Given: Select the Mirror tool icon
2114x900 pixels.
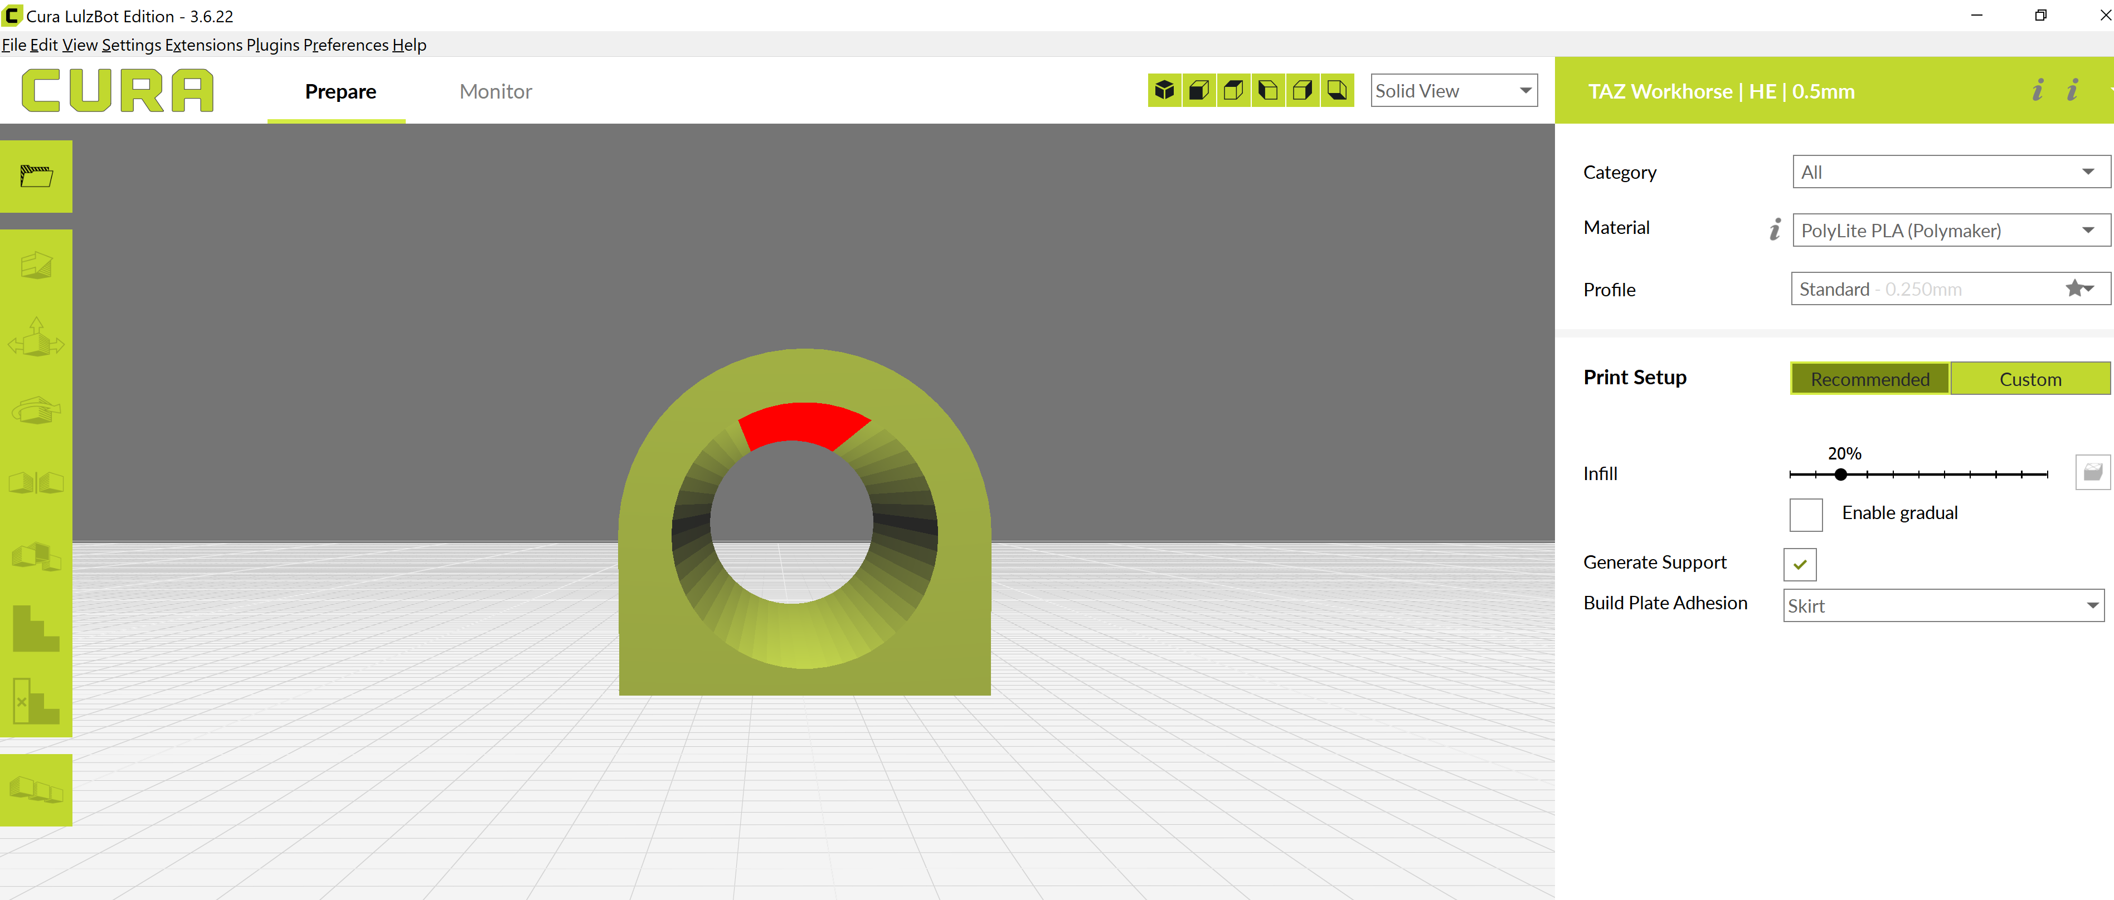Looking at the screenshot, I should pyautogui.click(x=36, y=482).
